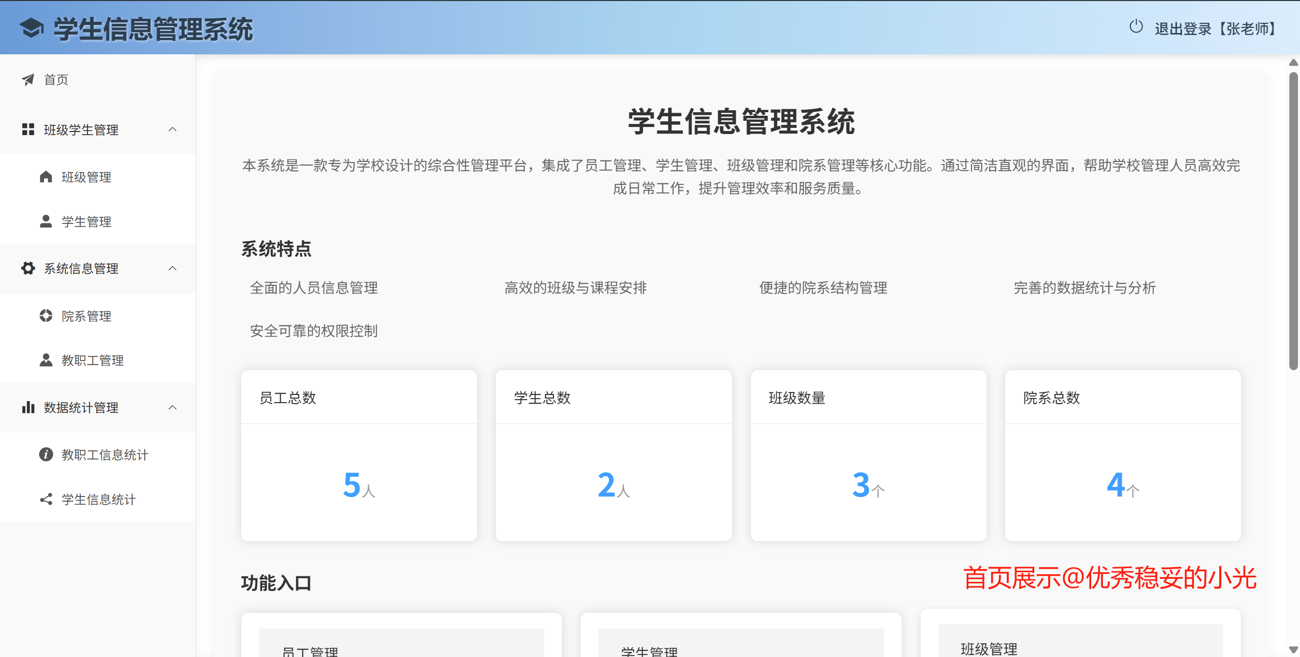
Task: Click the grid icon for 班级学生管理
Action: pyautogui.click(x=28, y=129)
